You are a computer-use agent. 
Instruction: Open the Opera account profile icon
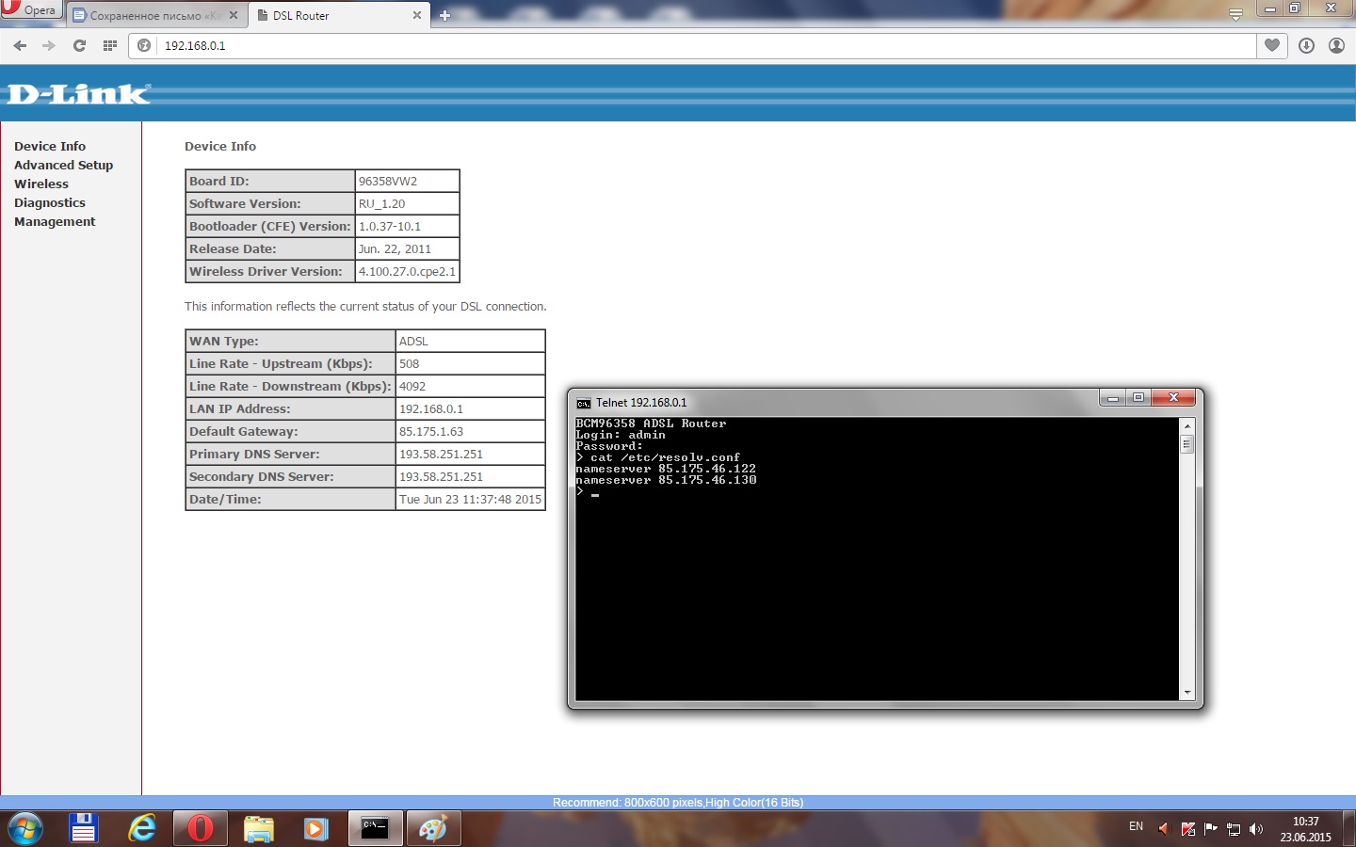click(x=1336, y=45)
